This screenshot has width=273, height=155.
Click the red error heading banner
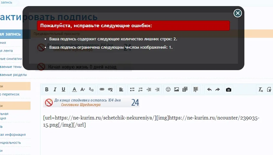pos(133,26)
